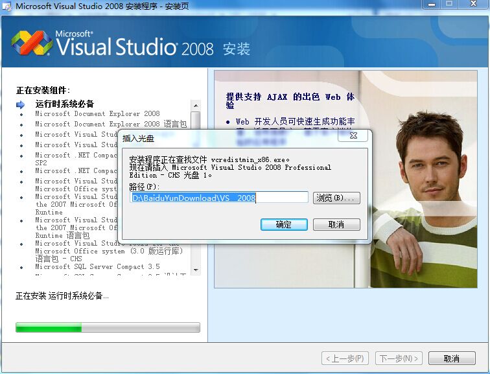This screenshot has width=490, height=374.
Task: Select the 运行时系统必备 list entry
Action: tap(65, 104)
